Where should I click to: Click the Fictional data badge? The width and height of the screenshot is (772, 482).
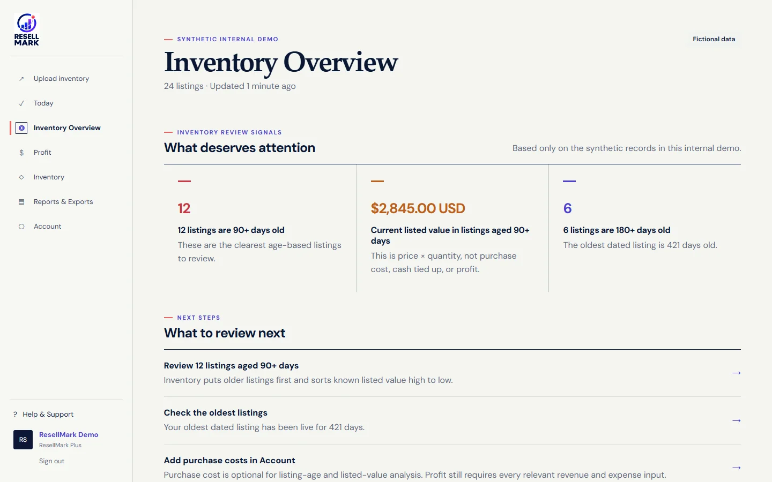714,39
